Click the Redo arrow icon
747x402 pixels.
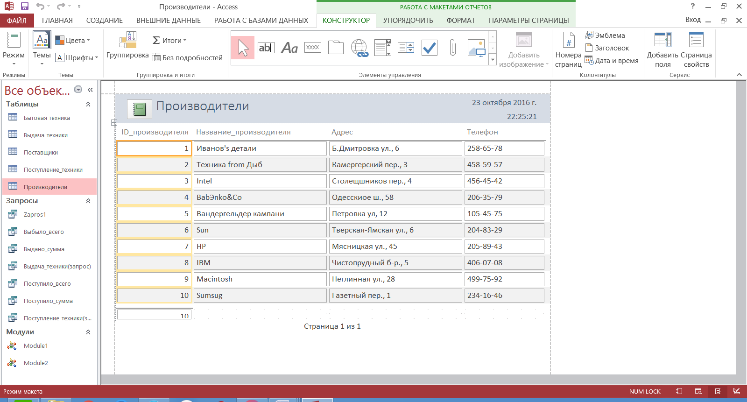(61, 7)
